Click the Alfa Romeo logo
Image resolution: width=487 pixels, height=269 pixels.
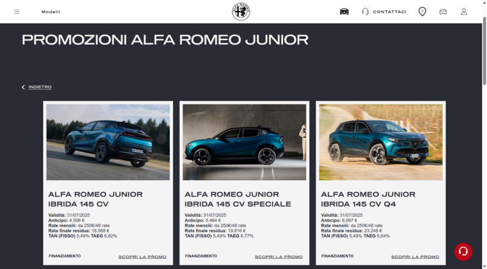[x=241, y=12]
